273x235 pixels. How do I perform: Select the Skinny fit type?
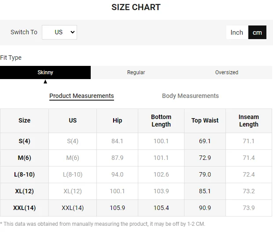45,72
